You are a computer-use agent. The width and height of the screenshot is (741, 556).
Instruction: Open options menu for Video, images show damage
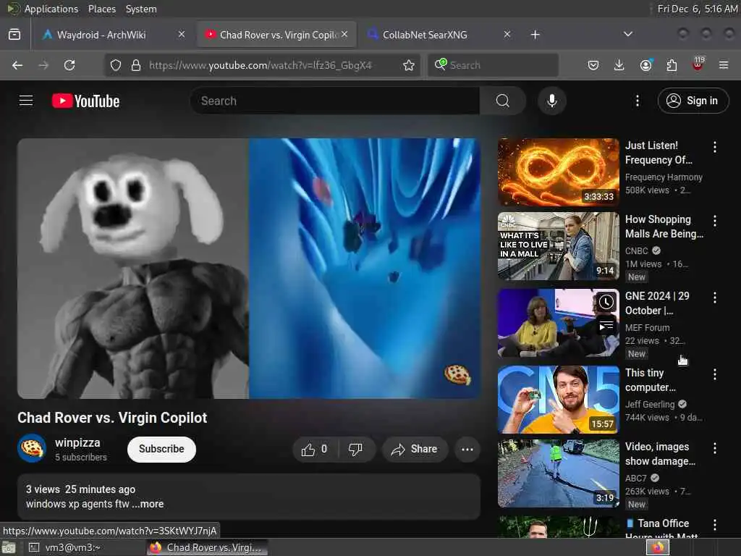pos(714,448)
